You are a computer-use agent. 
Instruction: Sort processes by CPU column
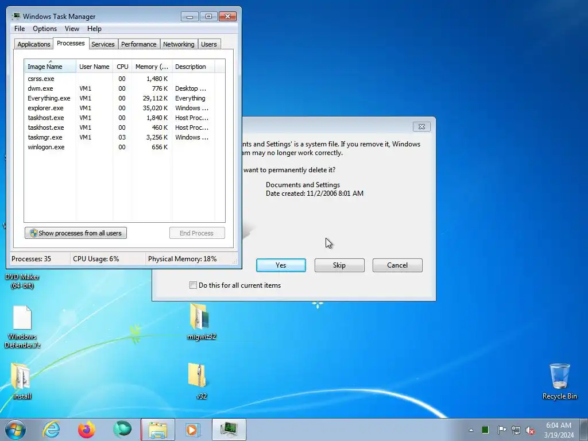click(x=122, y=66)
